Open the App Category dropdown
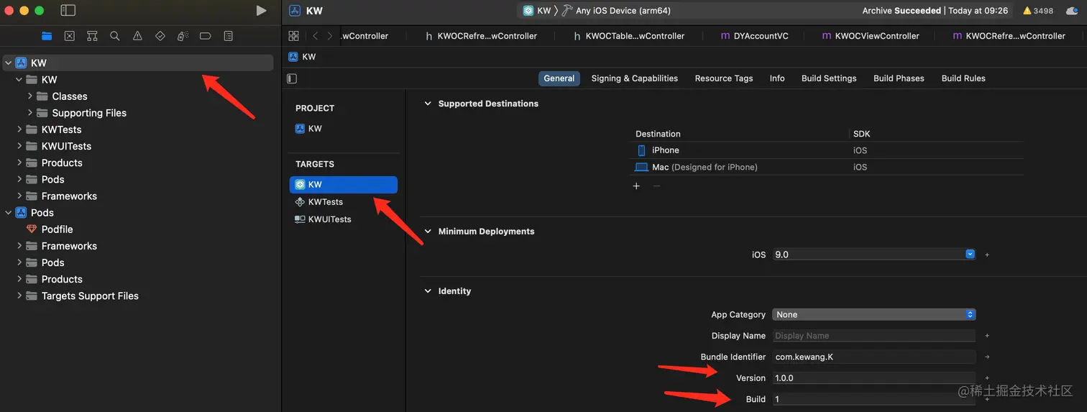The image size is (1087, 412). pyautogui.click(x=873, y=314)
